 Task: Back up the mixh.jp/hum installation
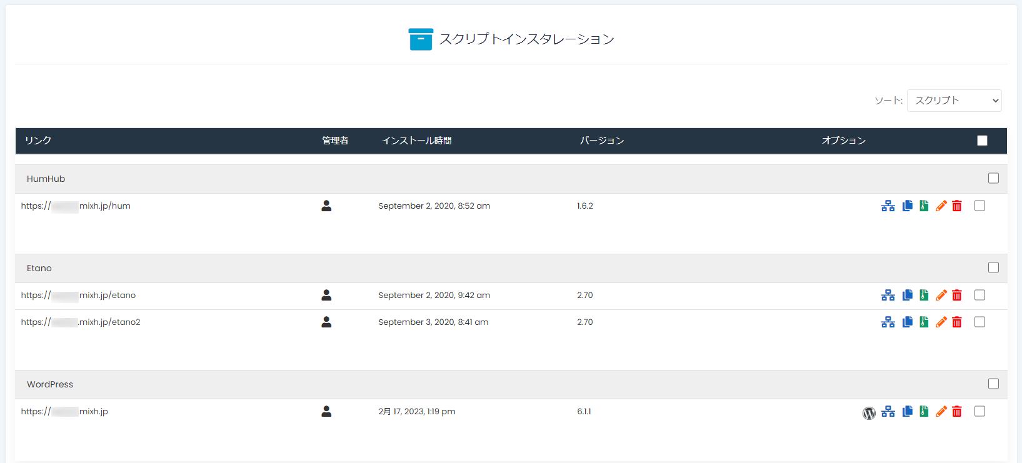pyautogui.click(x=924, y=206)
